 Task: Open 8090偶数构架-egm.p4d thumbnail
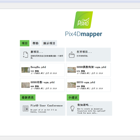point(72,70)
